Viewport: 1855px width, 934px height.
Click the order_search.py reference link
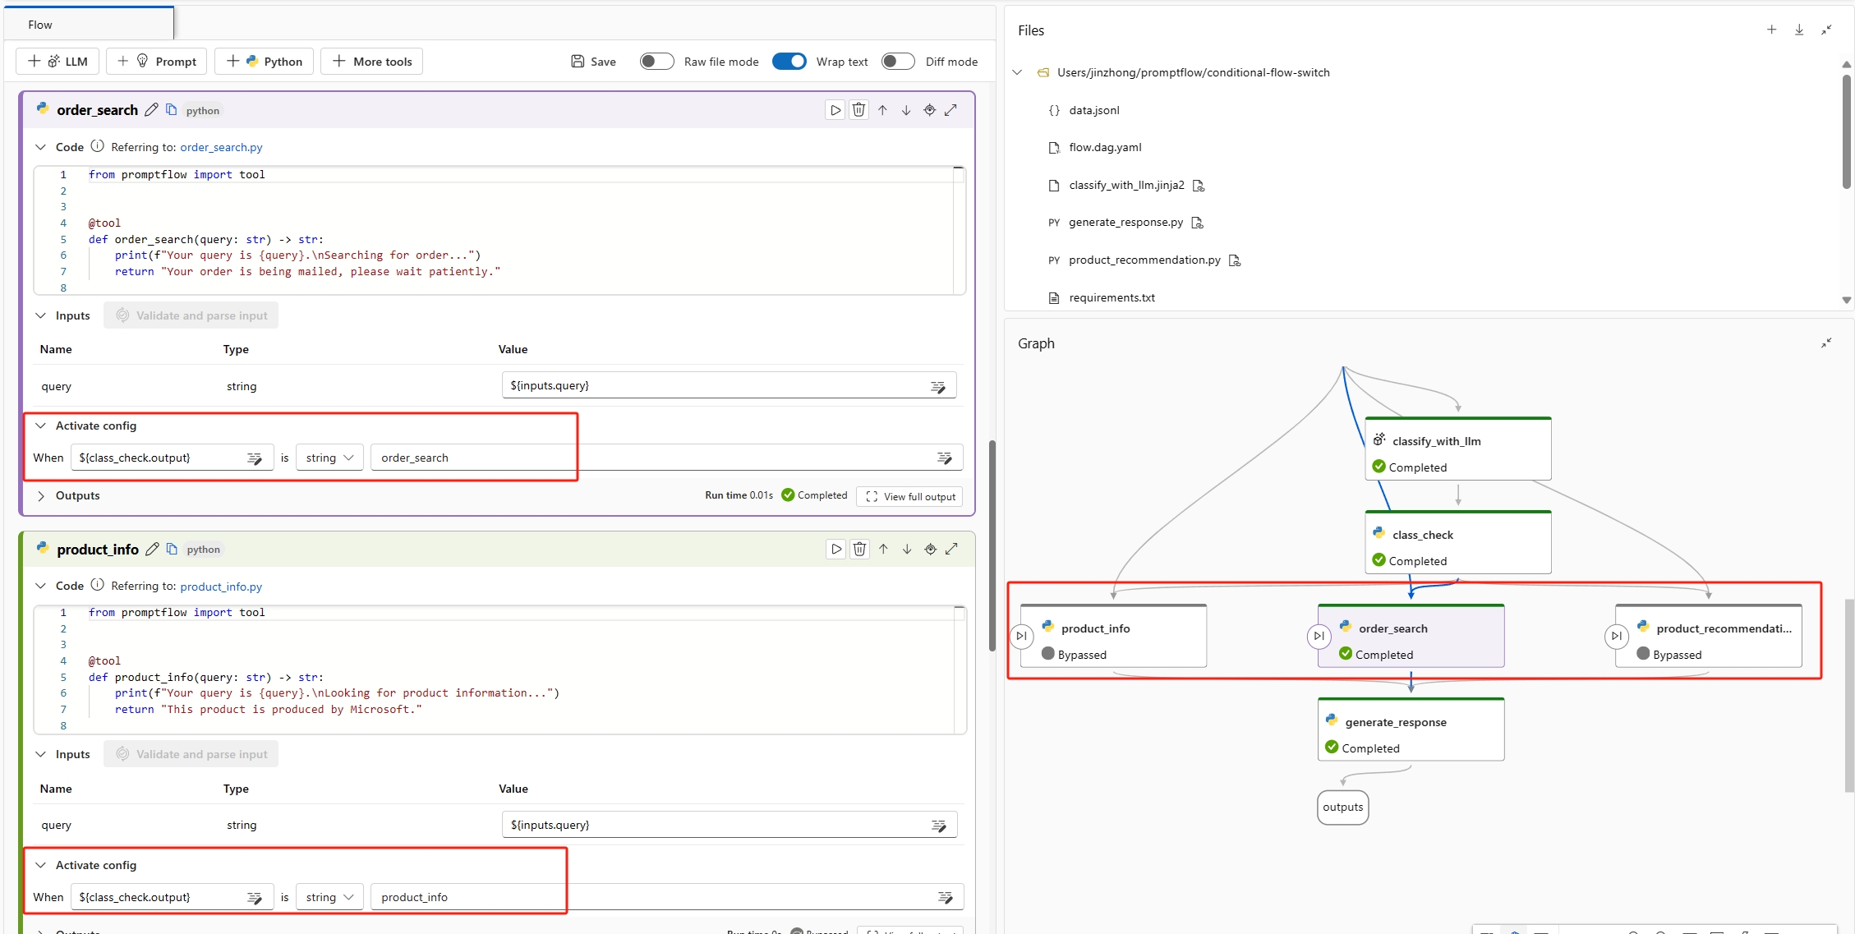[x=221, y=147]
